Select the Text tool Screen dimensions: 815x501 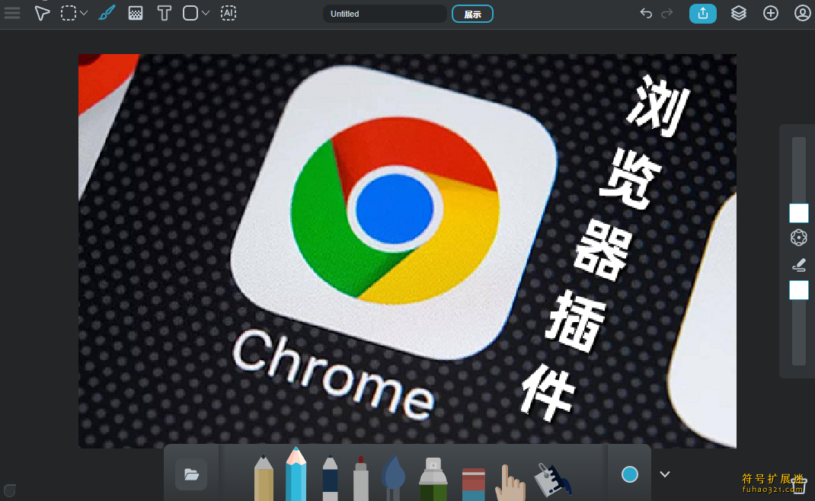pyautogui.click(x=165, y=13)
